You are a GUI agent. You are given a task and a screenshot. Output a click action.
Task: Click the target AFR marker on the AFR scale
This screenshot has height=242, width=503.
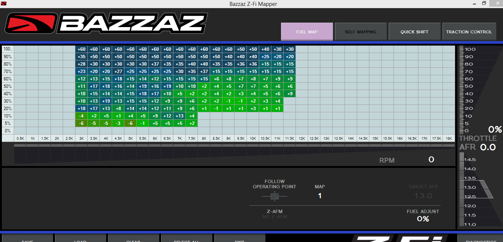[x=476, y=189]
